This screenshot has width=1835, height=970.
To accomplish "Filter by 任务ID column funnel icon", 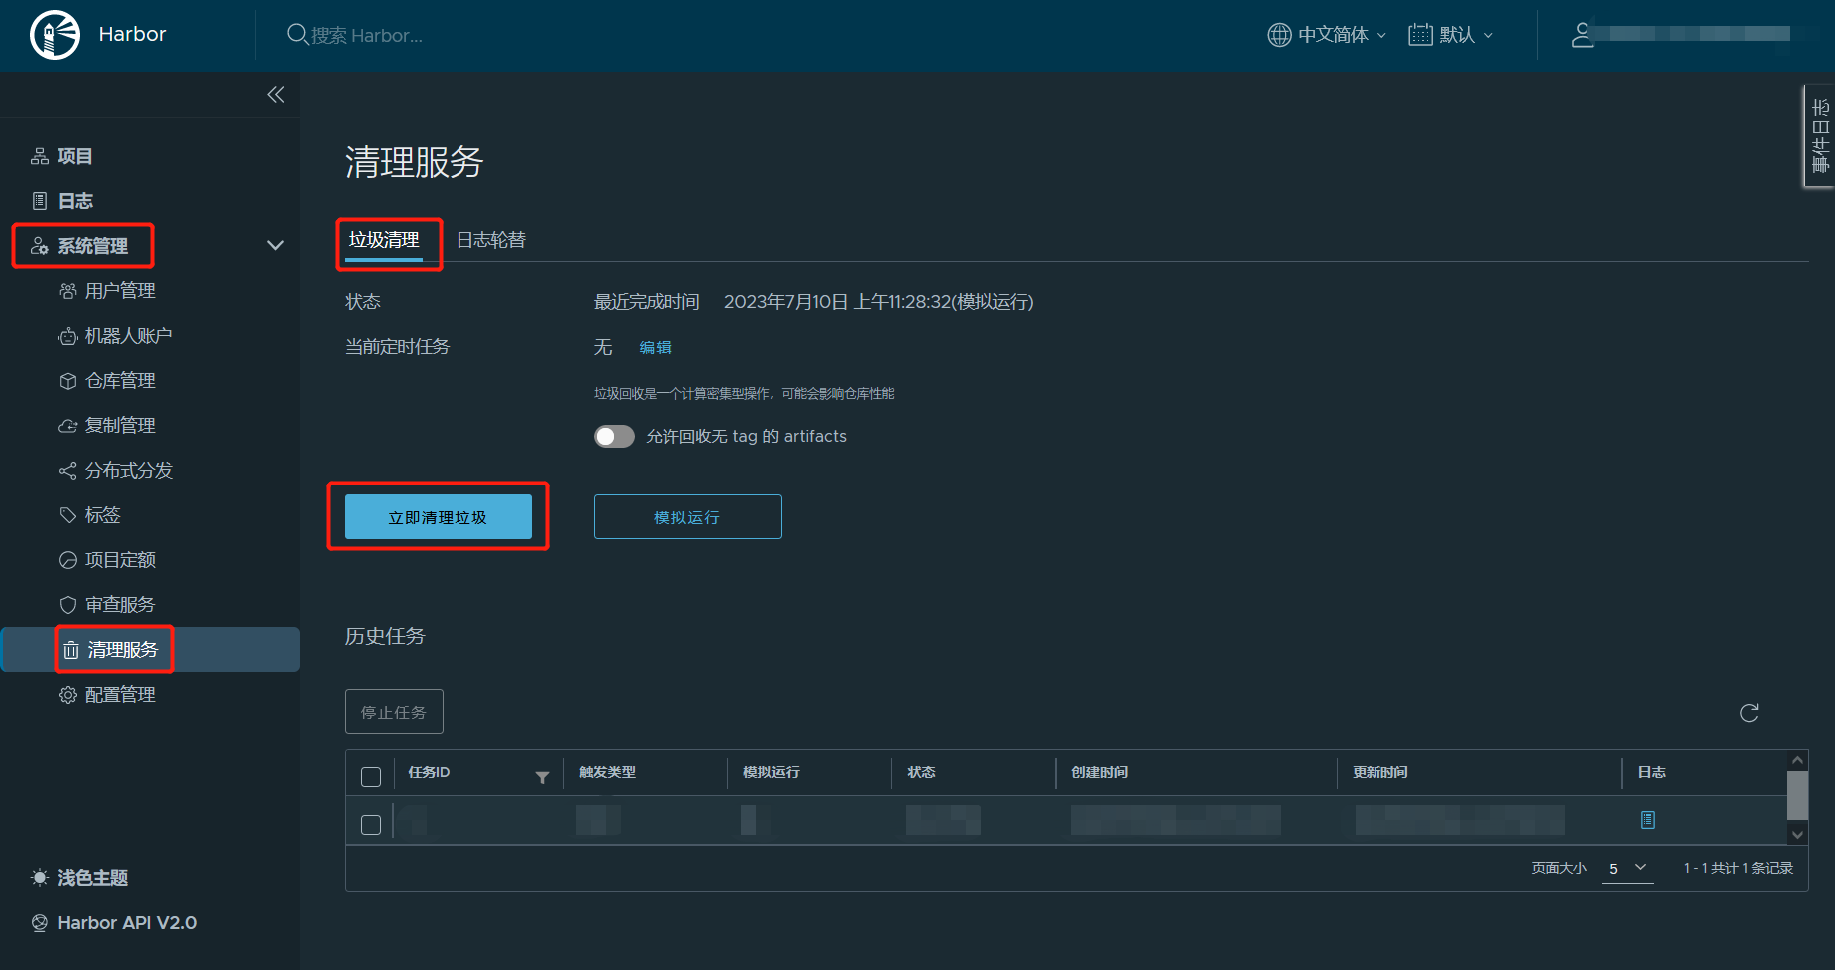I will tap(542, 777).
